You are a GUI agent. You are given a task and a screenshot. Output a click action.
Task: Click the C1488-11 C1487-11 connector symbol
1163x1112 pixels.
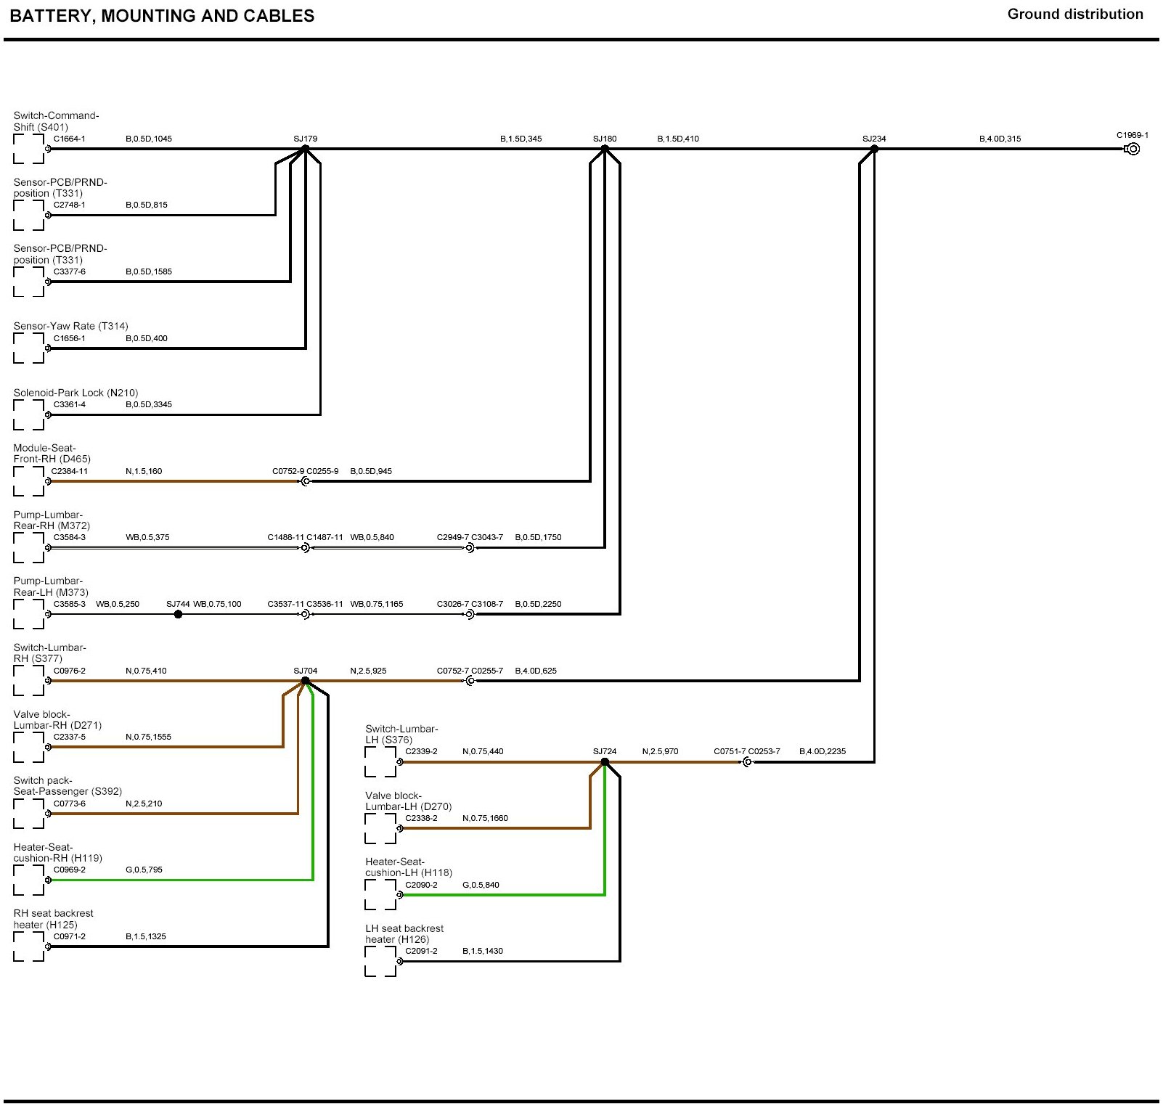[306, 548]
